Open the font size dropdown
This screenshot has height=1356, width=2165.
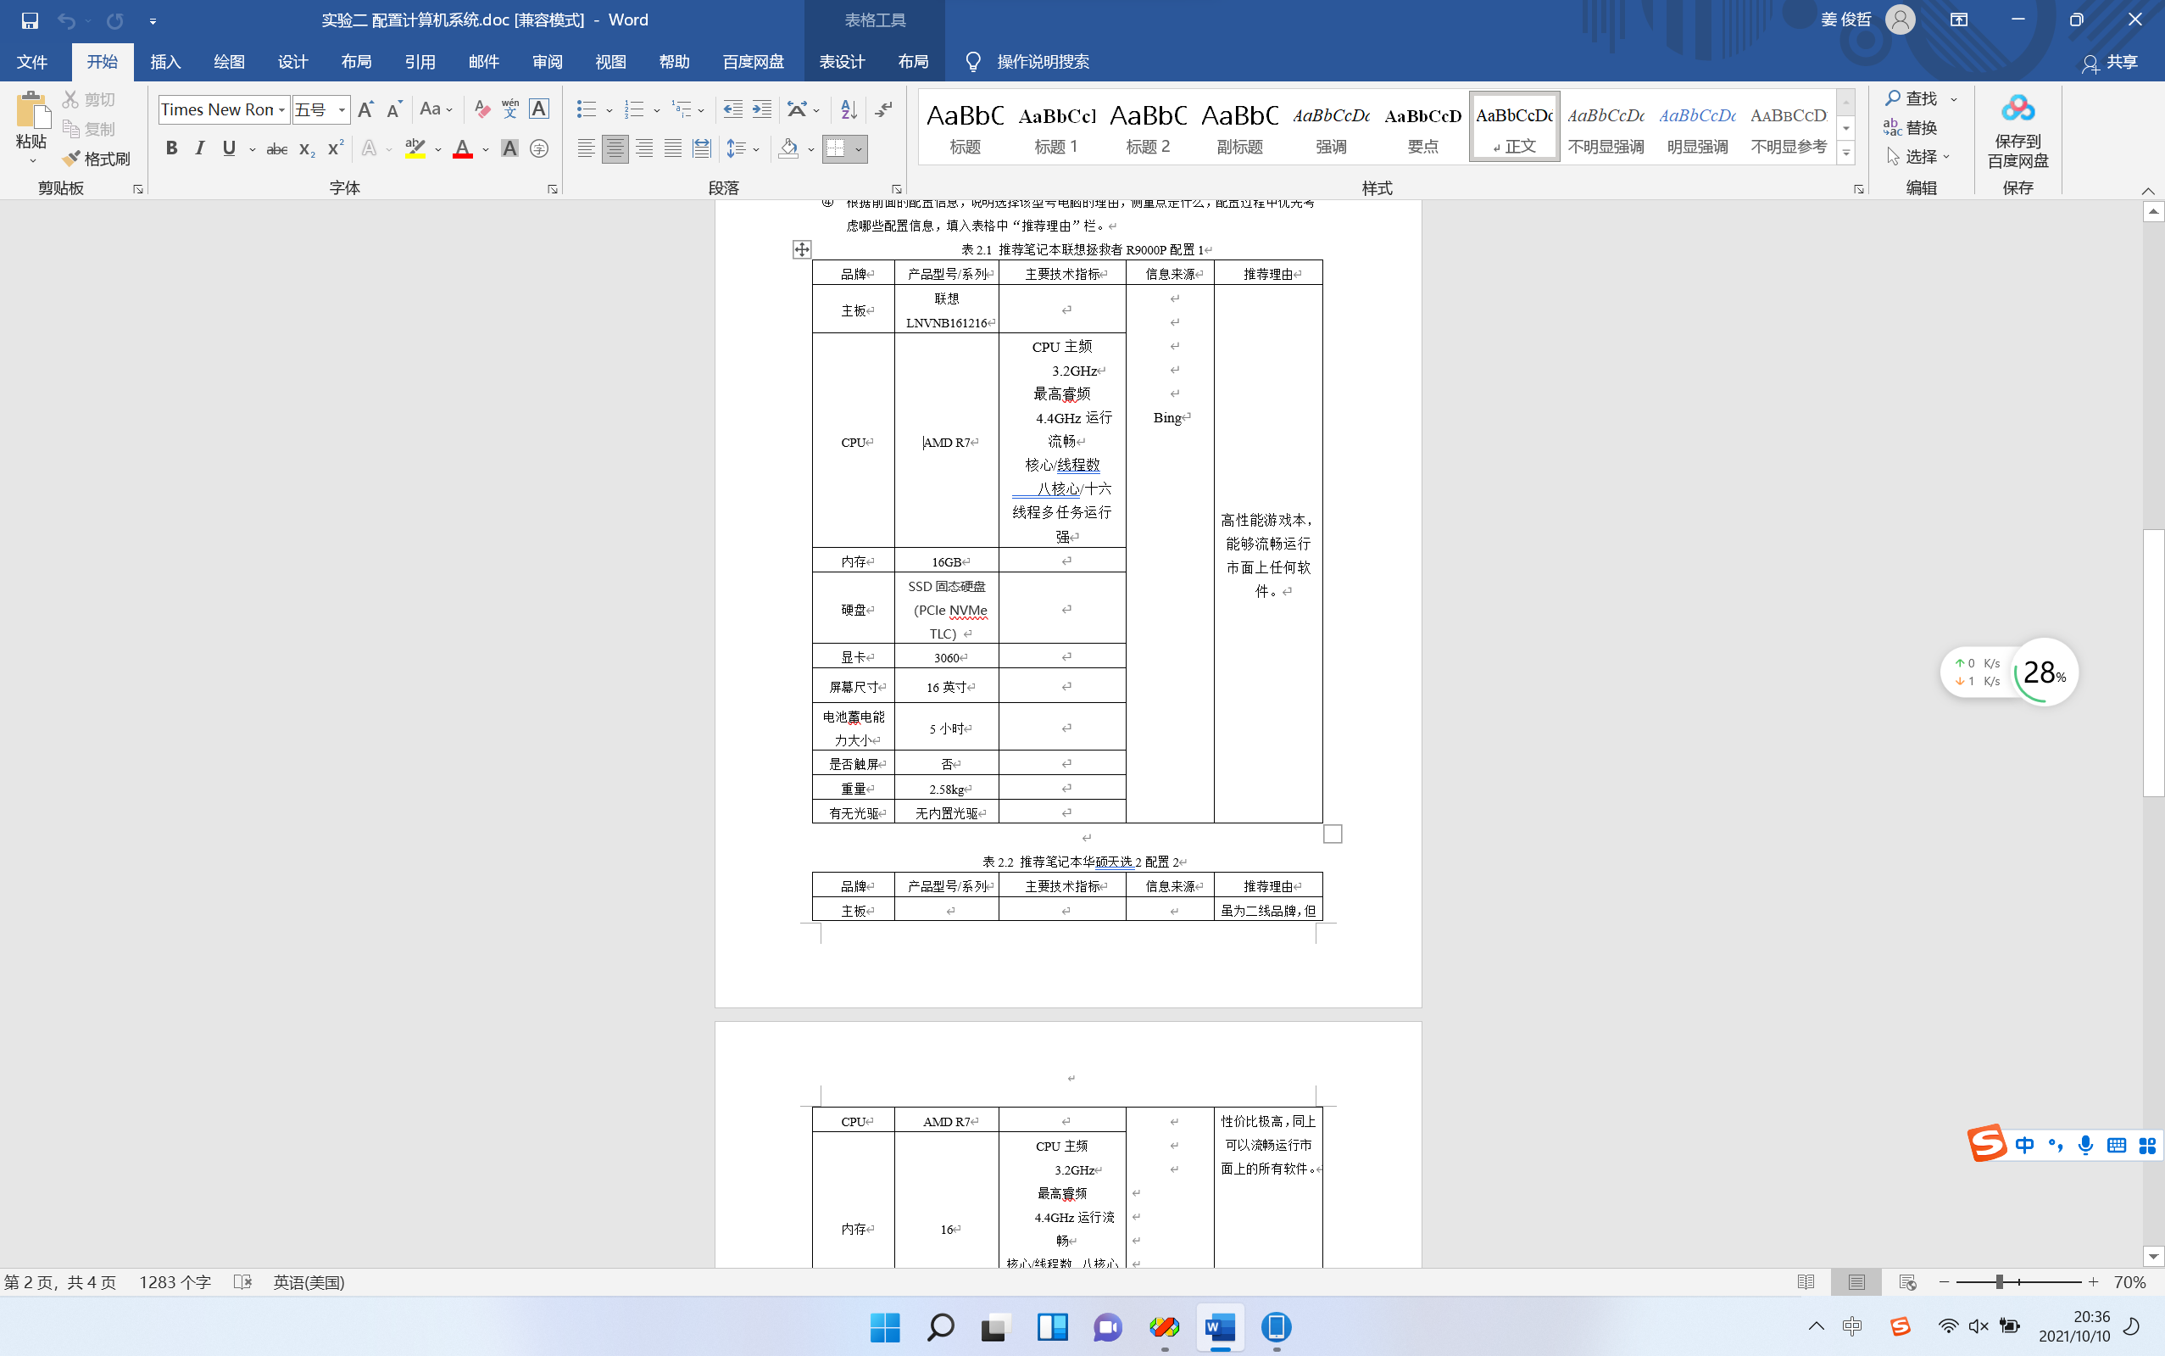[342, 109]
